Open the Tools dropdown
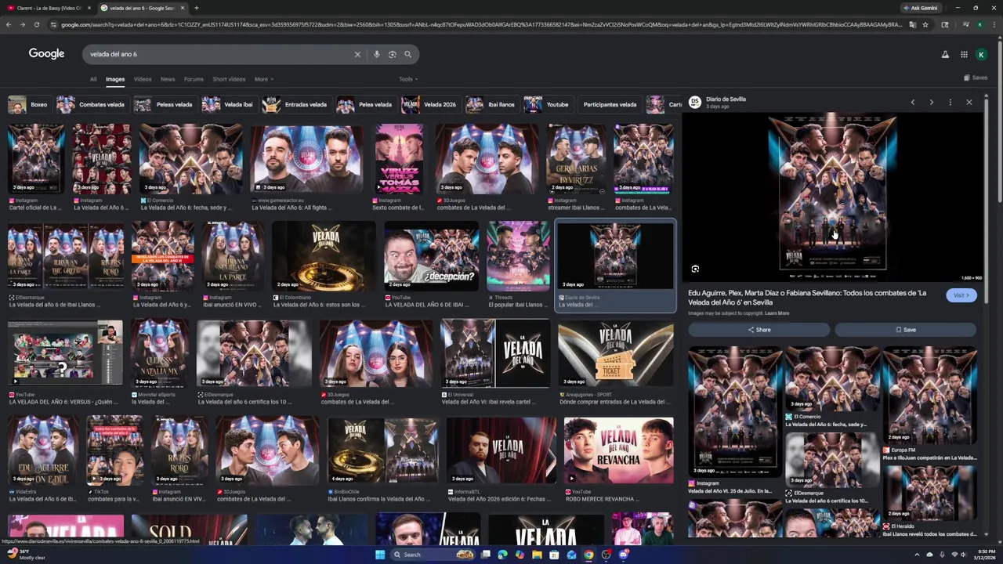 (408, 79)
